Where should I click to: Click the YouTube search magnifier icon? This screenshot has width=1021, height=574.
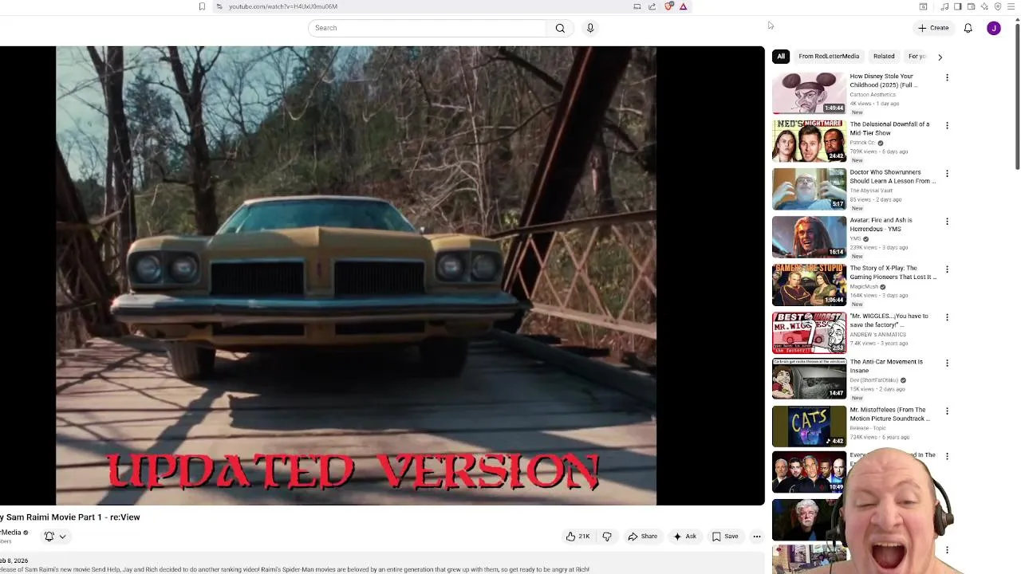pyautogui.click(x=560, y=28)
